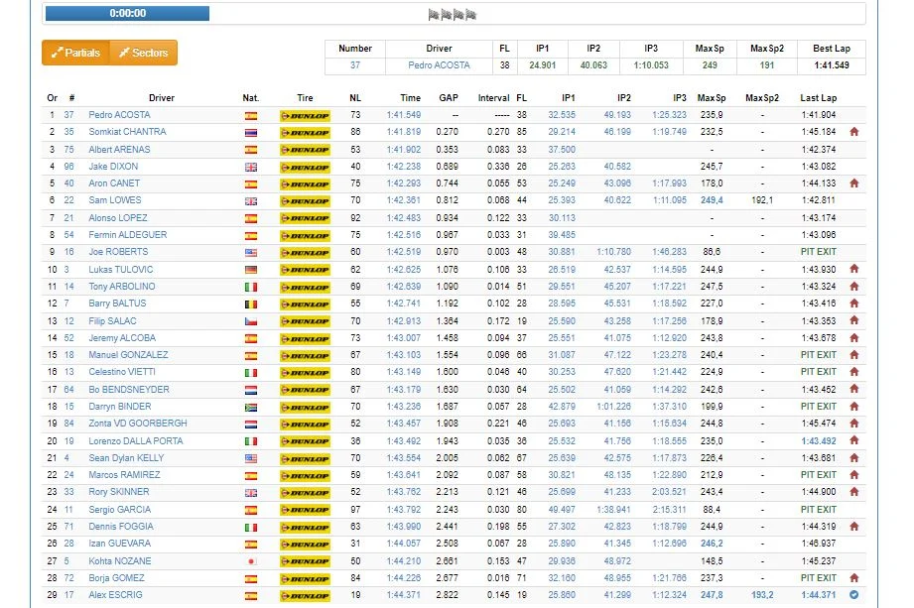Click the home icon in Celestino VIETTI row
Viewport: 914px width, 608px height.
pos(854,371)
